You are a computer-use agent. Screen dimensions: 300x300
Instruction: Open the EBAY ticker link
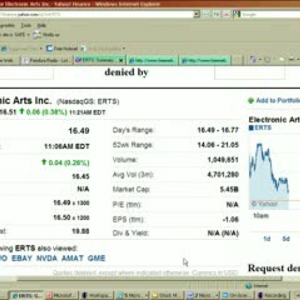click(22, 258)
